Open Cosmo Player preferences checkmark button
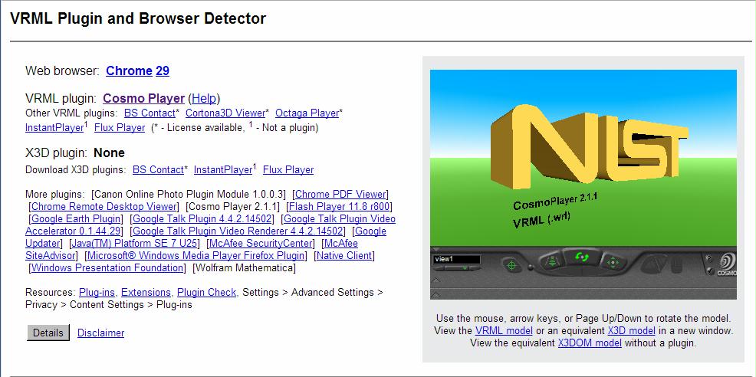The image size is (756, 377). pyautogui.click(x=710, y=271)
